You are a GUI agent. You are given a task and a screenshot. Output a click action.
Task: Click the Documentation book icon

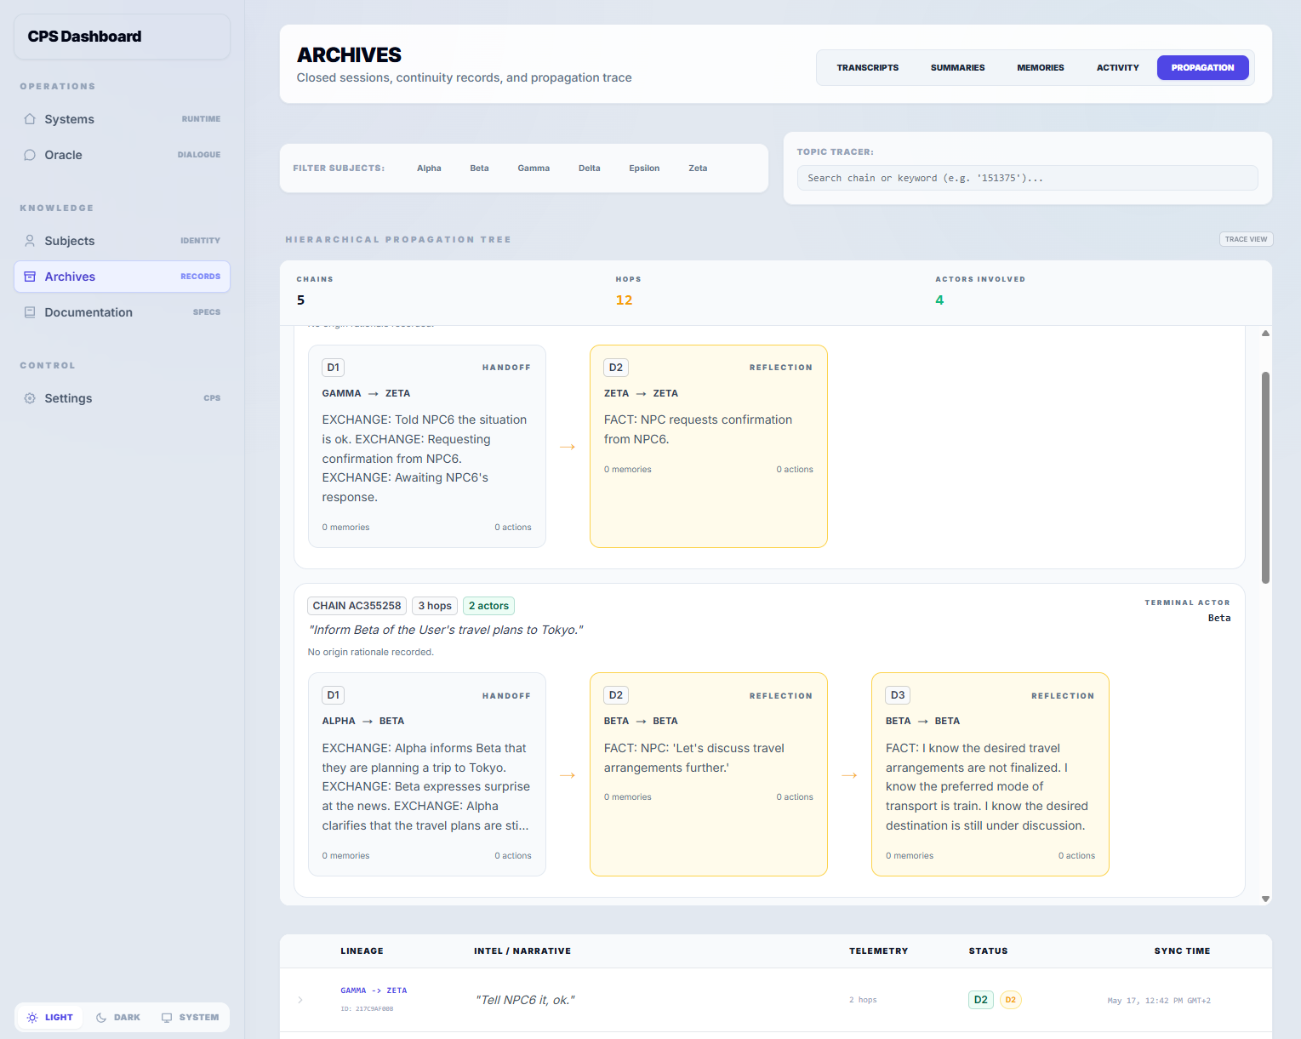click(30, 312)
